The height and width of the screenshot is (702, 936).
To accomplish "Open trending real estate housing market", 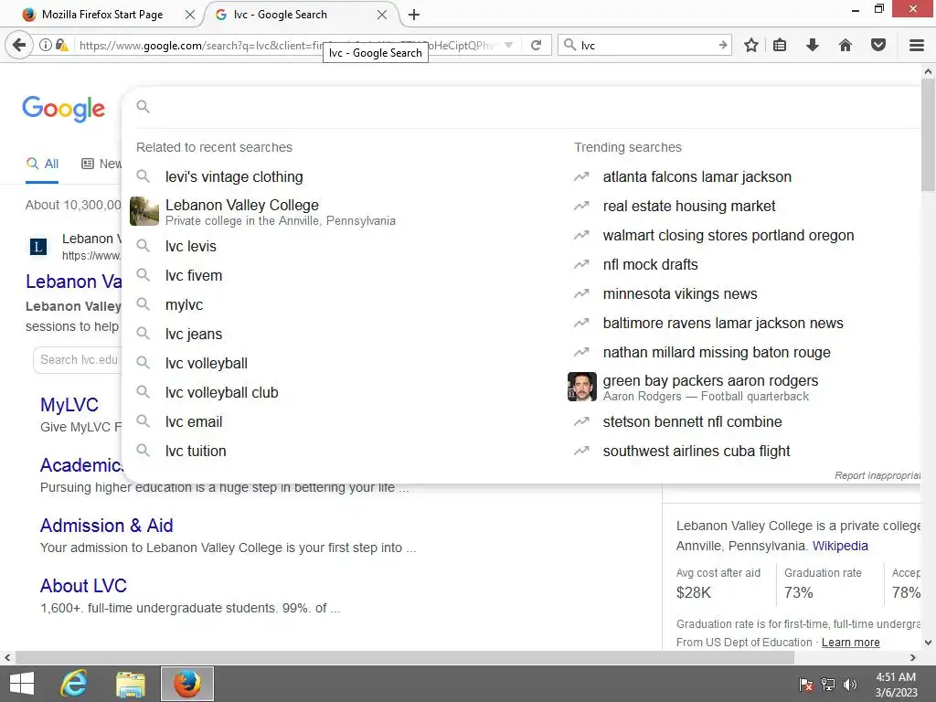I will (689, 206).
